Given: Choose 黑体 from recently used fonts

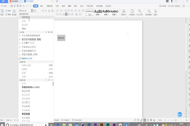Looking at the screenshot, I should pyautogui.click(x=36, y=29).
